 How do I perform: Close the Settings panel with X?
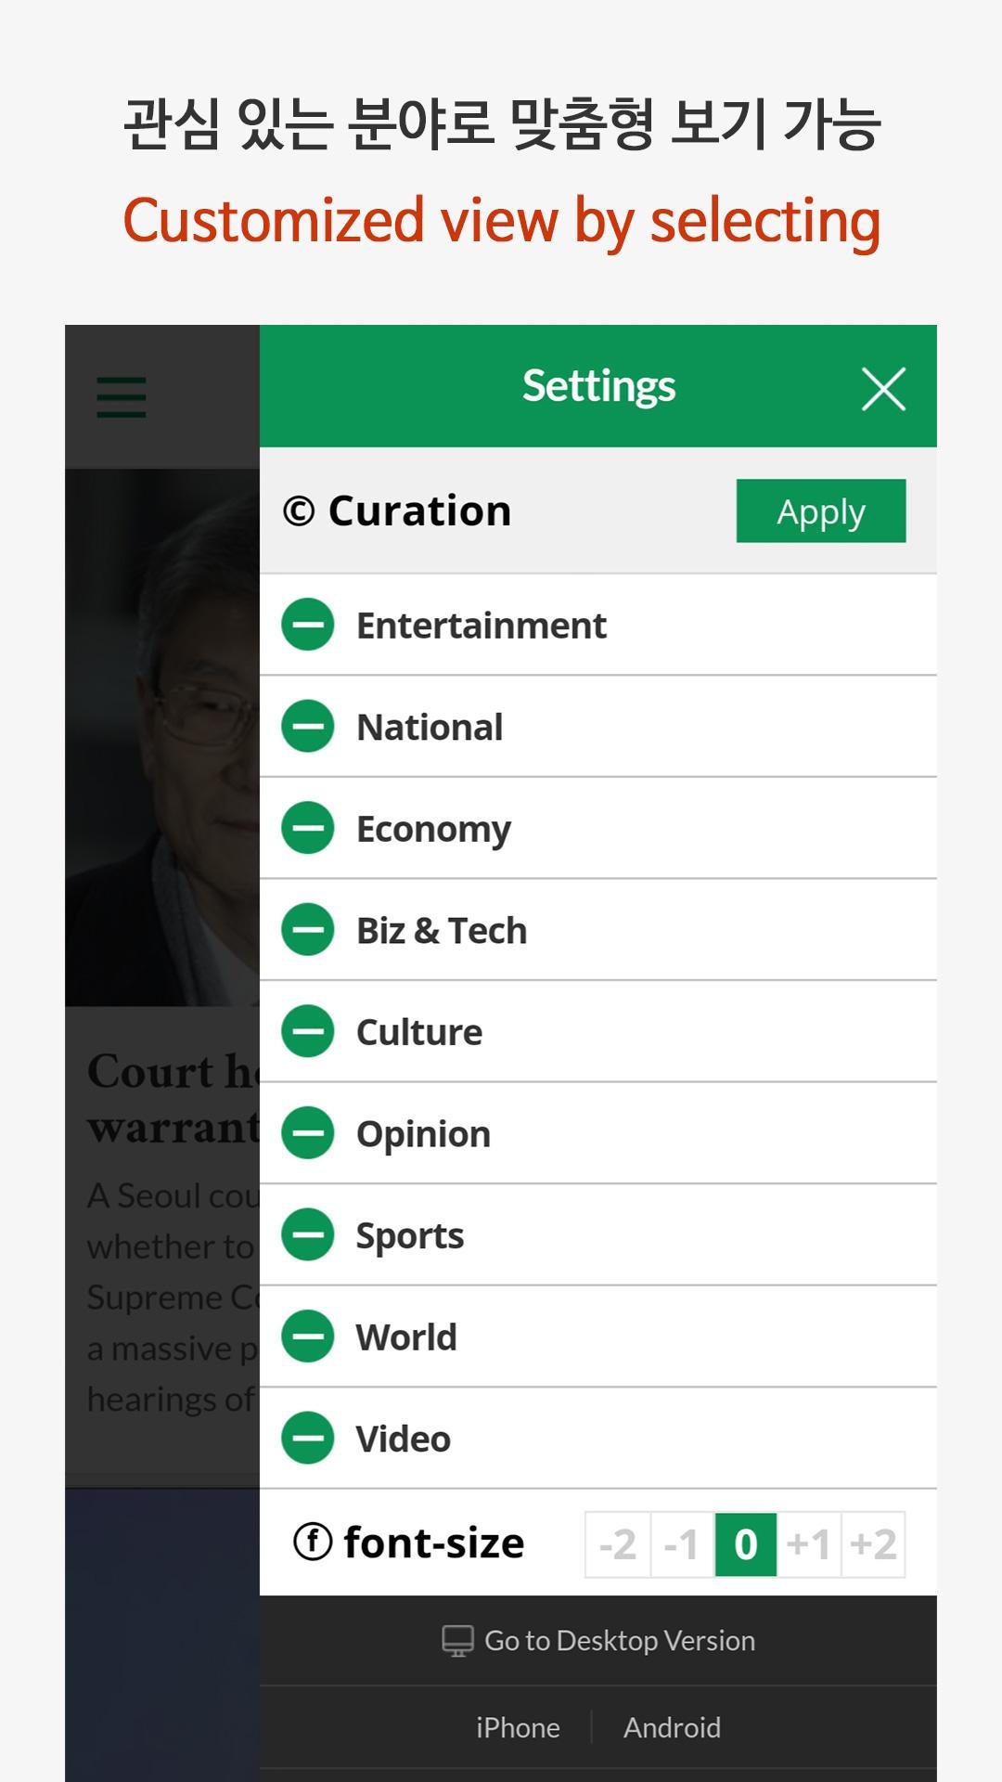point(883,389)
